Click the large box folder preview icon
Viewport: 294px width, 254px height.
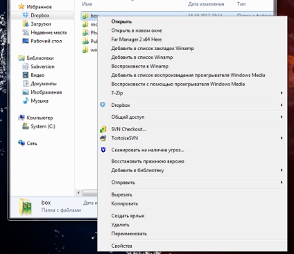tap(25, 207)
